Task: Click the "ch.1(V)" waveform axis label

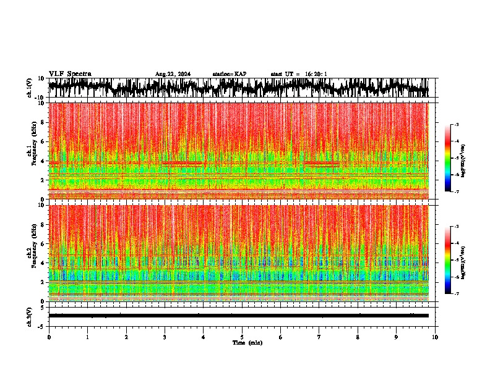Action: (x=30, y=88)
